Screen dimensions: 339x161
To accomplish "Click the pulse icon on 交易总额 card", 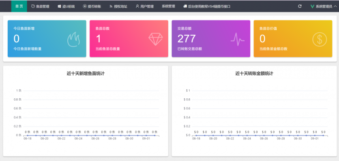I will pos(237,39).
